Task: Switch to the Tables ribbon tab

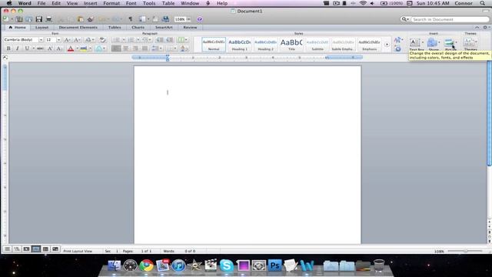Action: [x=115, y=28]
